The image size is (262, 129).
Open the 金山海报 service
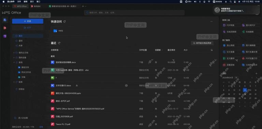click(229, 45)
